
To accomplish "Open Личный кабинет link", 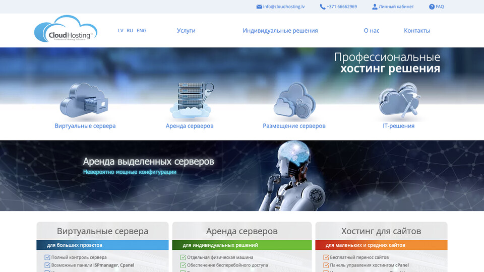I will [396, 7].
